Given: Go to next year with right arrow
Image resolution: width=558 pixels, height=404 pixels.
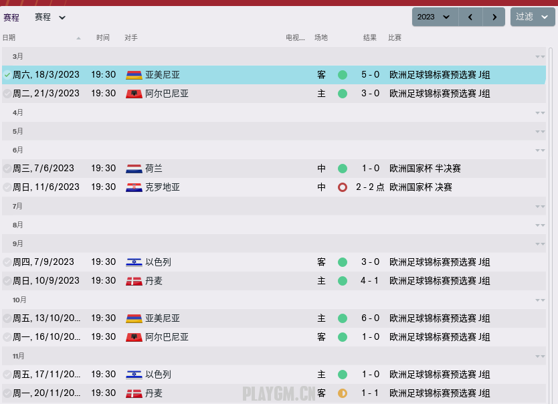Looking at the screenshot, I should point(494,17).
